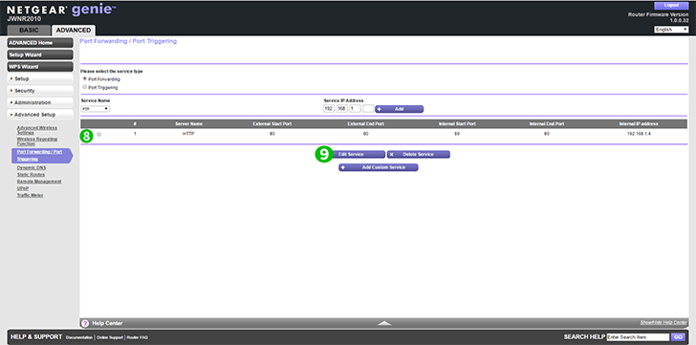Click the first IP octet field 192

(329, 109)
